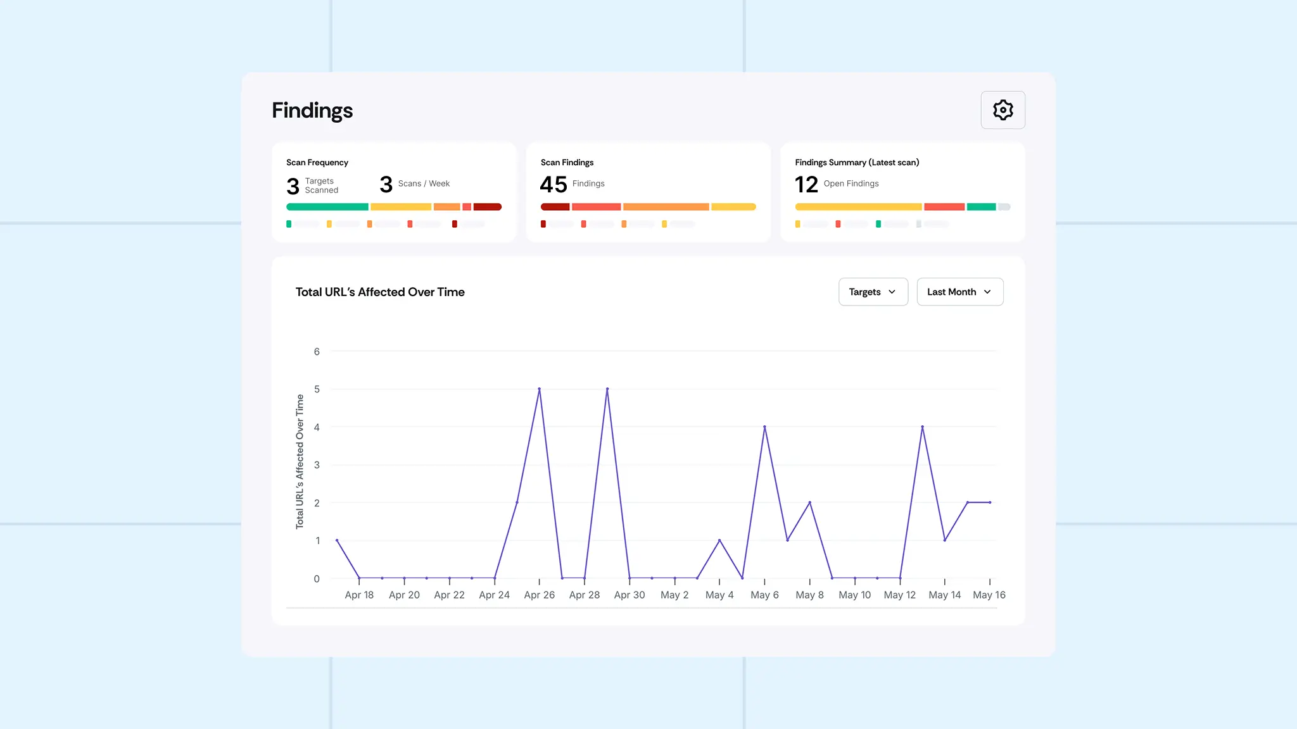Click green segment of Scan Frequency bar
Viewport: 1297px width, 729px height.
327,207
